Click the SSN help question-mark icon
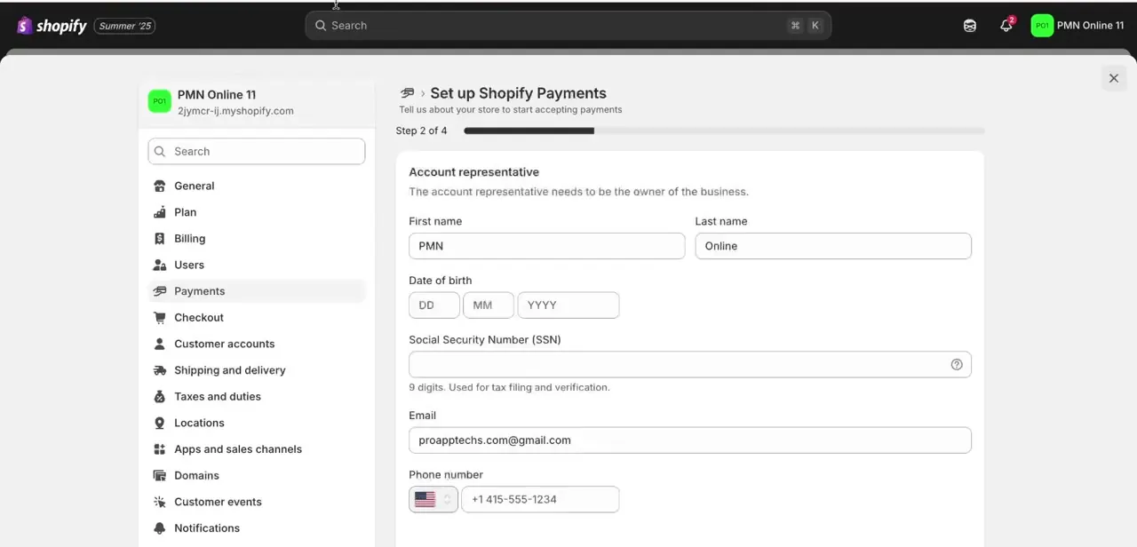This screenshot has height=547, width=1137. point(957,365)
